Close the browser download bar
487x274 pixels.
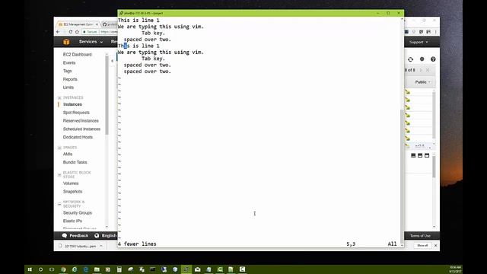(x=435, y=245)
